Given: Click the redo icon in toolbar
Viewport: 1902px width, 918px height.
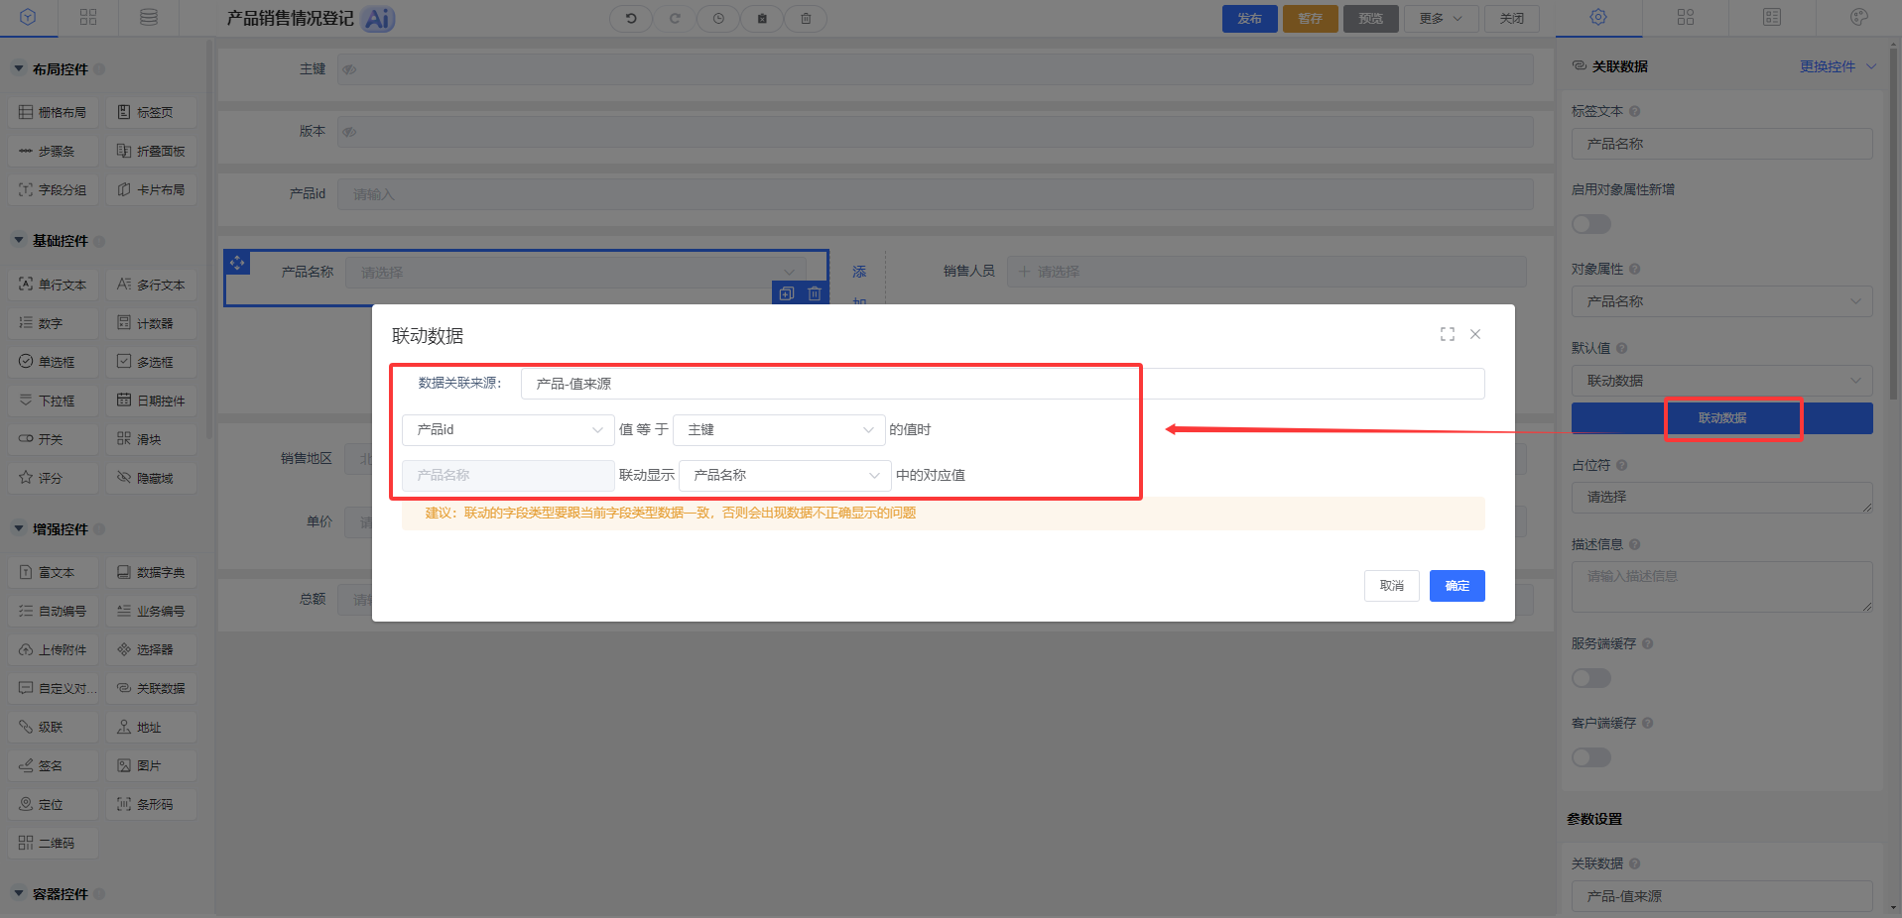Looking at the screenshot, I should pos(675,18).
